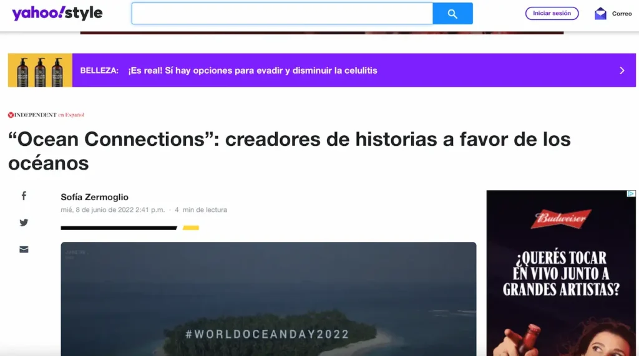Share the article on Twitter
Image resolution: width=639 pixels, height=356 pixels.
(24, 223)
